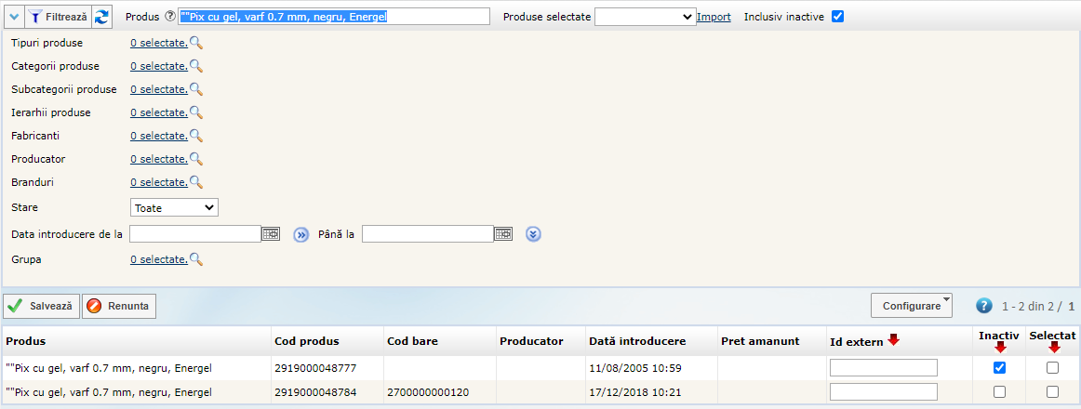
Task: Click the Id extern field in first row
Action: point(883,368)
